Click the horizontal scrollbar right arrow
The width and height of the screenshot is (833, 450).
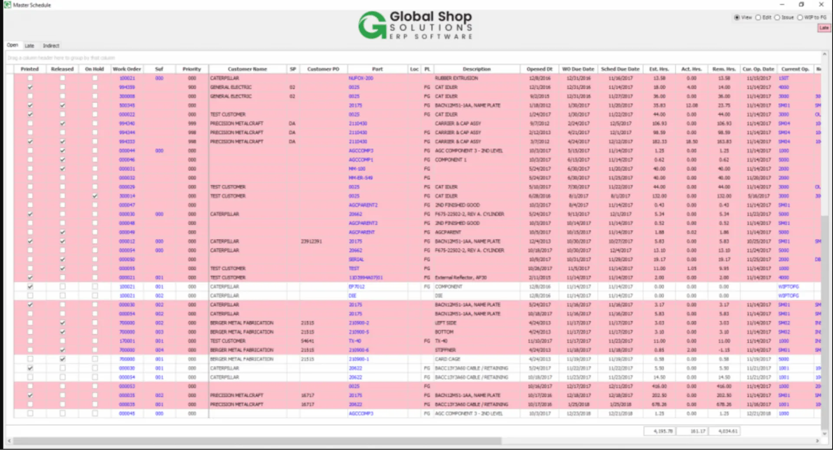click(817, 441)
